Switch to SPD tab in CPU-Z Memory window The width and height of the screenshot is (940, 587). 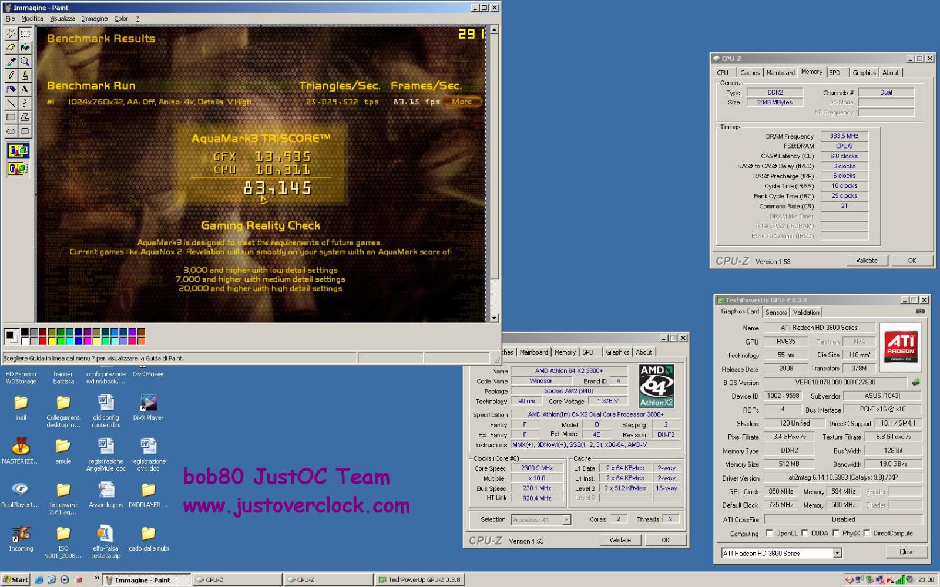tap(835, 73)
